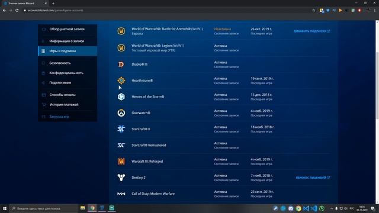The image size is (379, 213).
Task: Click the Warcraft III: Reforged name
Action: point(147,162)
